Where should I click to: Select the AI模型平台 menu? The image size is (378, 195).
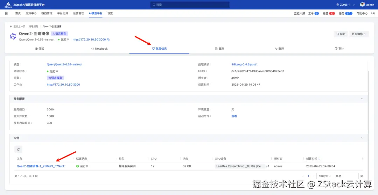pos(96,14)
